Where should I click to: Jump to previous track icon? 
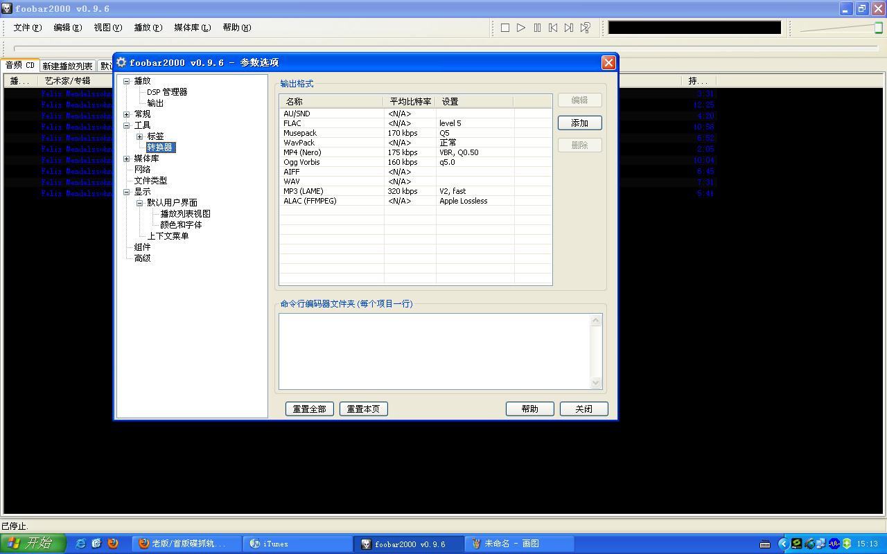pyautogui.click(x=553, y=28)
